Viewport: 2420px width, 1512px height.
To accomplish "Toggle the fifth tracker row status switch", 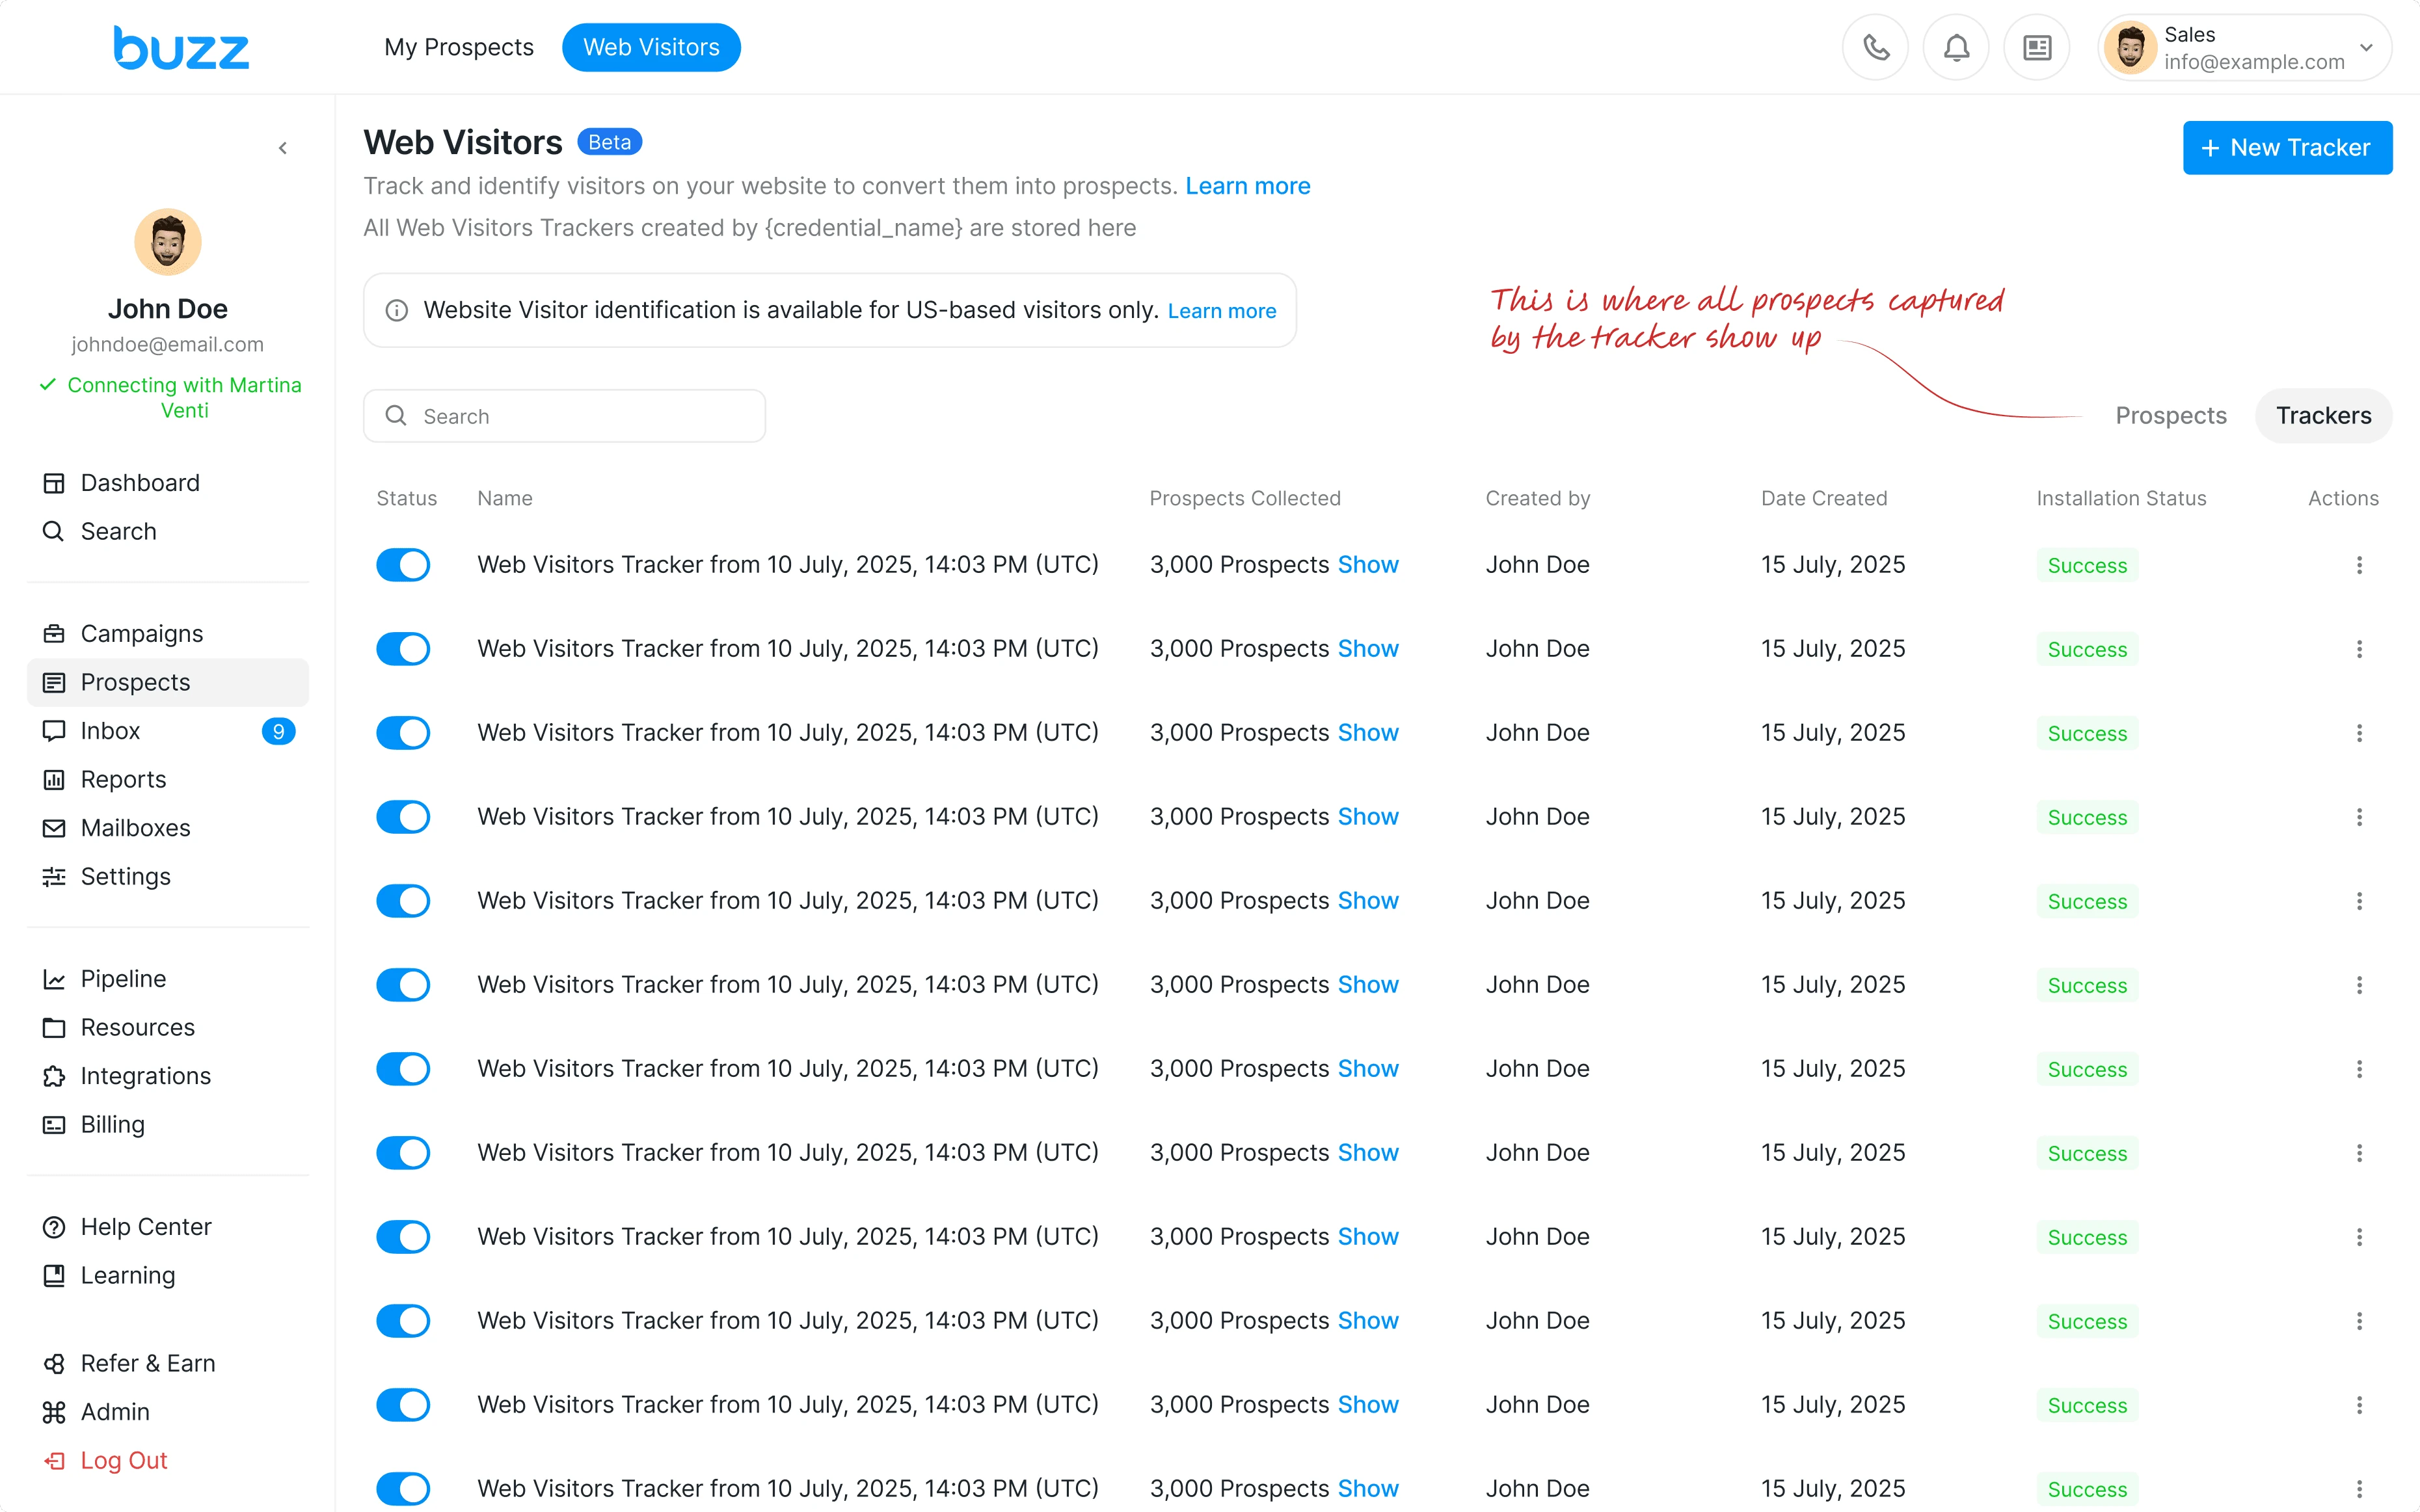I will click(403, 901).
